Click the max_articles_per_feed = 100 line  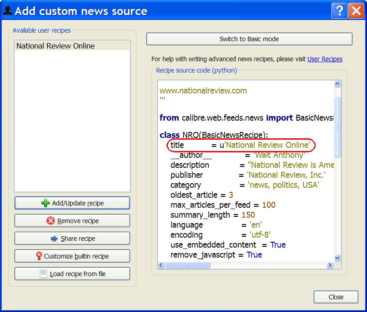(223, 205)
